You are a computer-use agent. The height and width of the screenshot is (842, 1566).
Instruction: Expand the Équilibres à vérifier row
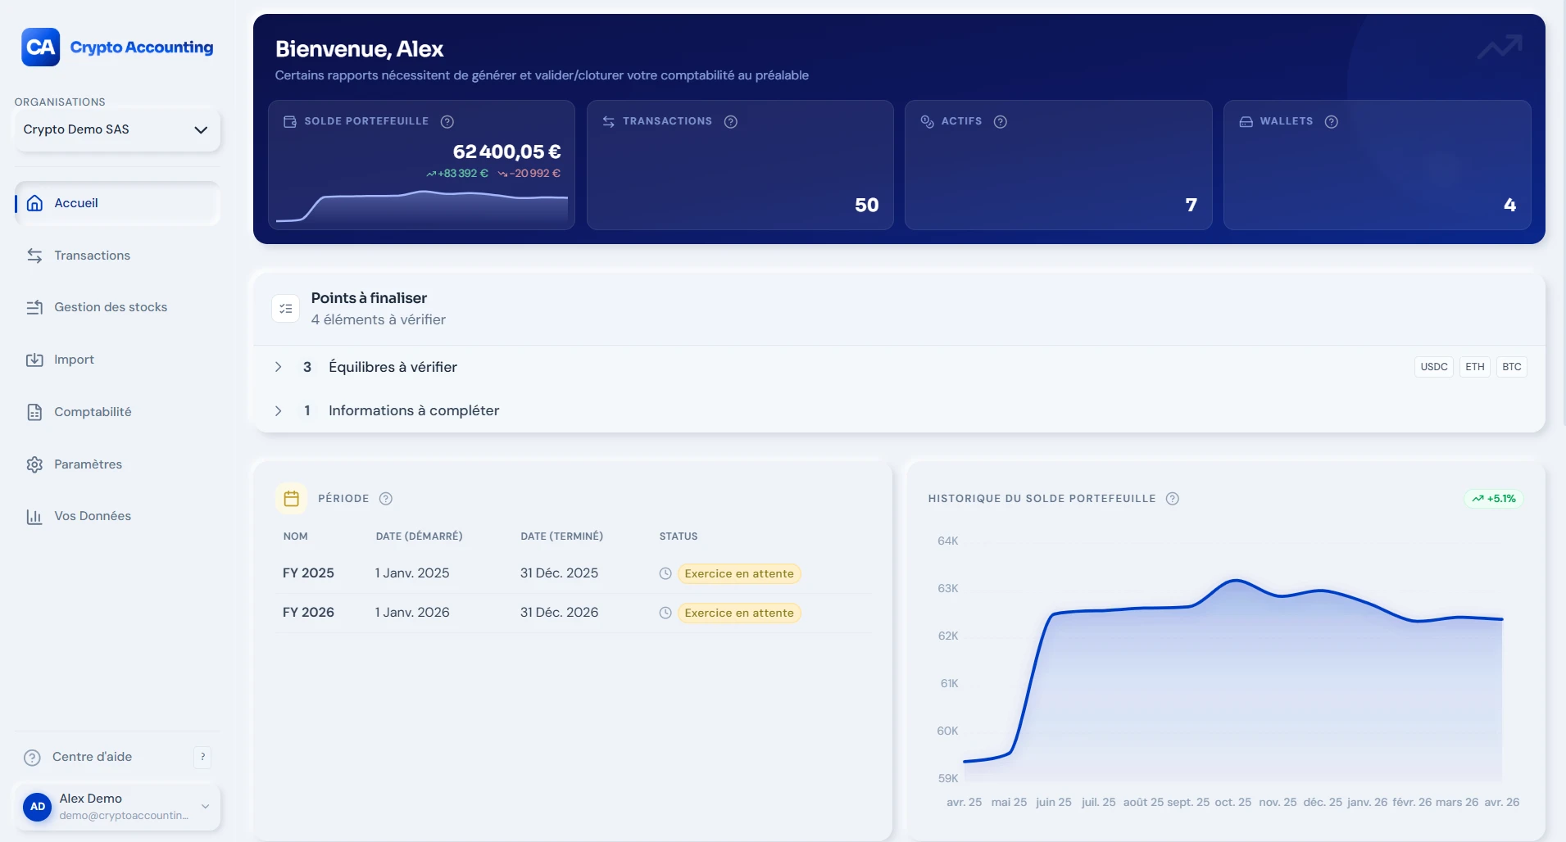point(278,367)
